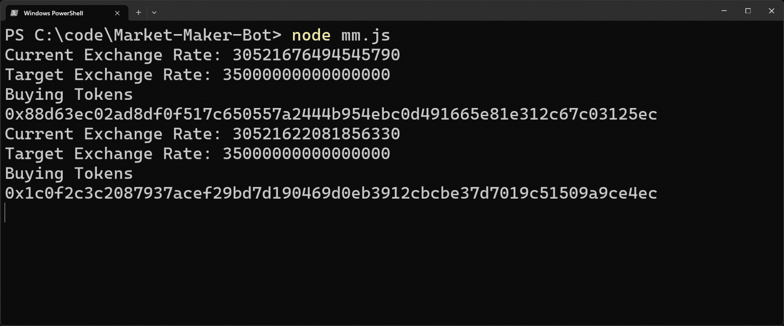Click the second 'Buying Tokens' output line
784x326 pixels.
69,174
